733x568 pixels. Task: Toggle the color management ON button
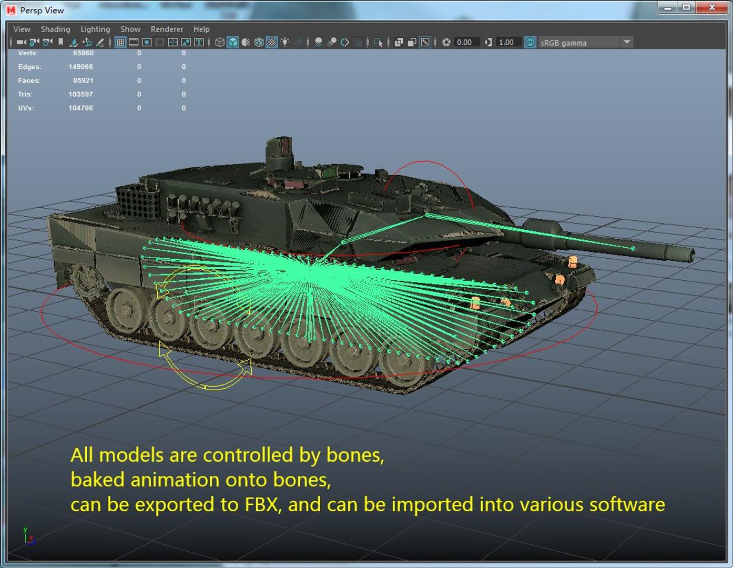point(531,42)
